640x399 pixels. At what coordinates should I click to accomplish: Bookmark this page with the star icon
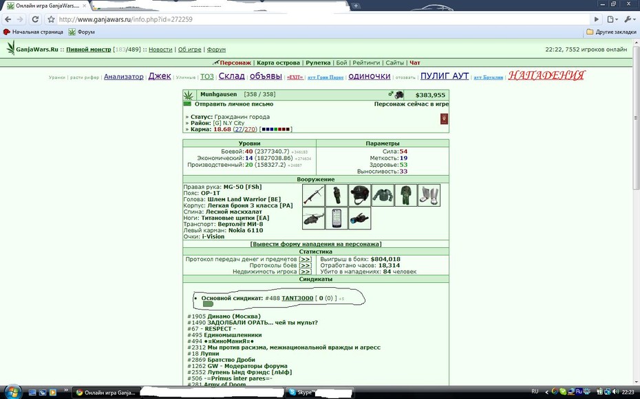[51, 19]
